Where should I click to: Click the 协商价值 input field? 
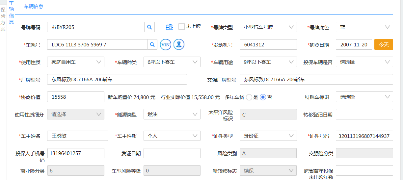(75, 97)
